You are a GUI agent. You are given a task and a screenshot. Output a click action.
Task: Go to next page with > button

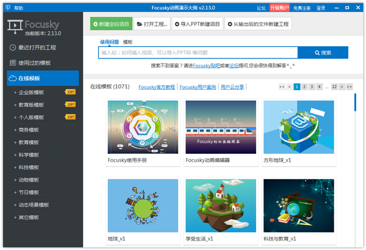pos(342,87)
